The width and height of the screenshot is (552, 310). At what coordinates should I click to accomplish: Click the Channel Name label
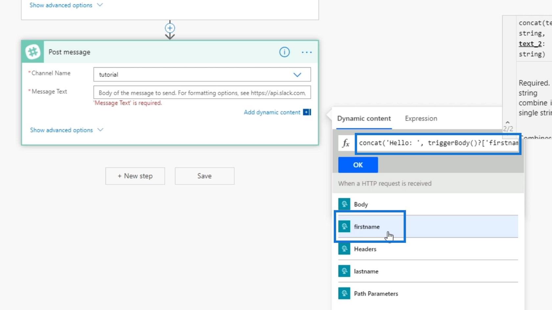coord(51,73)
